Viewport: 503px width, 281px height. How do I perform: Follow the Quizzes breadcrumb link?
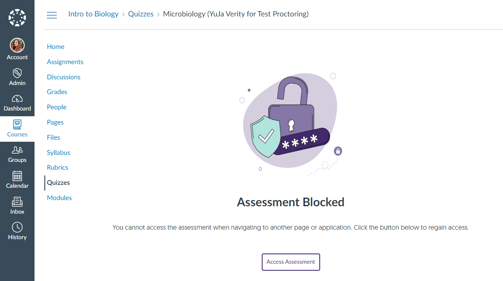[141, 14]
